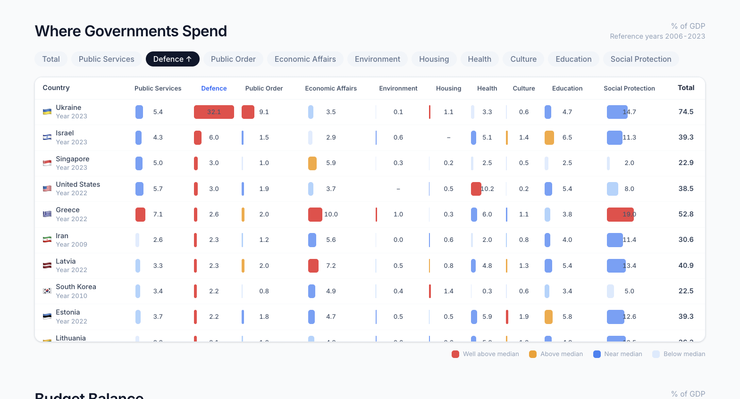This screenshot has height=399, width=740.
Task: Click Ukraine's red Defence bar 32.1
Action: (x=214, y=112)
